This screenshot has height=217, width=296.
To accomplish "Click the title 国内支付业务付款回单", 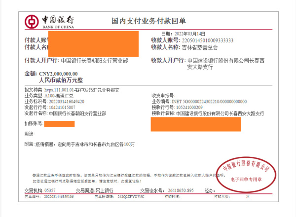I will [149, 21].
